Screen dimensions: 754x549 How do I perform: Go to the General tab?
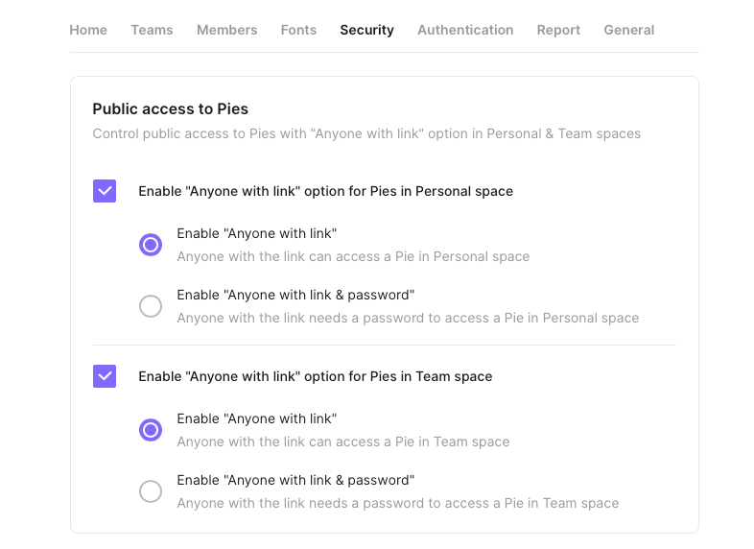(628, 30)
